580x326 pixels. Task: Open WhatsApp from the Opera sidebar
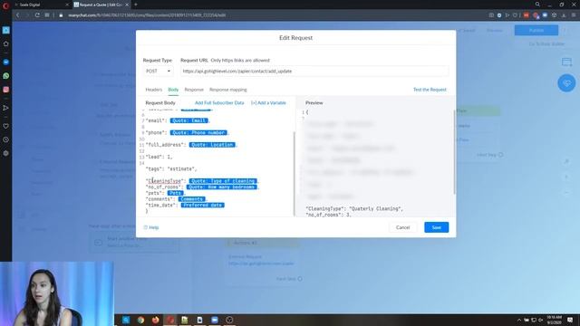point(6,76)
